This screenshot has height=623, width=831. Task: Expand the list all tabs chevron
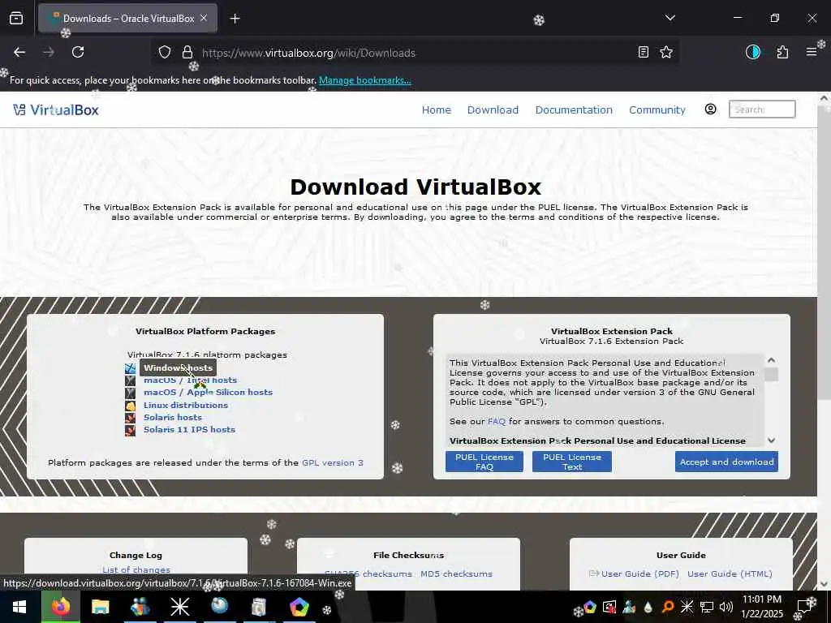[x=670, y=18]
